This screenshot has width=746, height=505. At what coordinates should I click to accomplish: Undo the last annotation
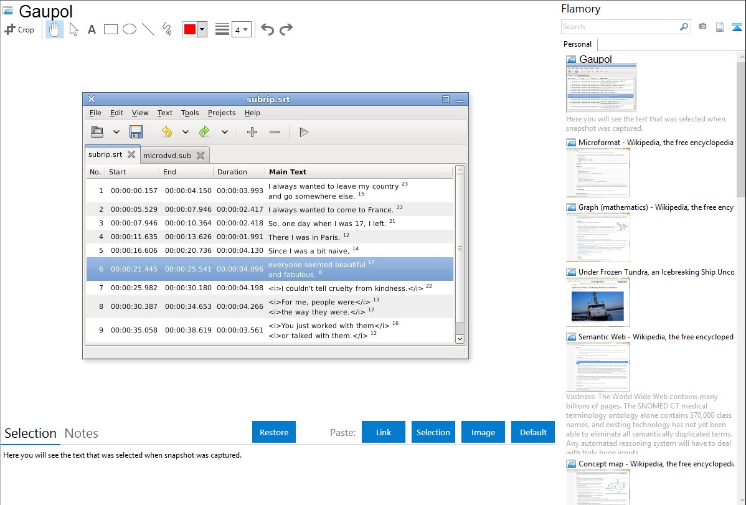tap(267, 29)
